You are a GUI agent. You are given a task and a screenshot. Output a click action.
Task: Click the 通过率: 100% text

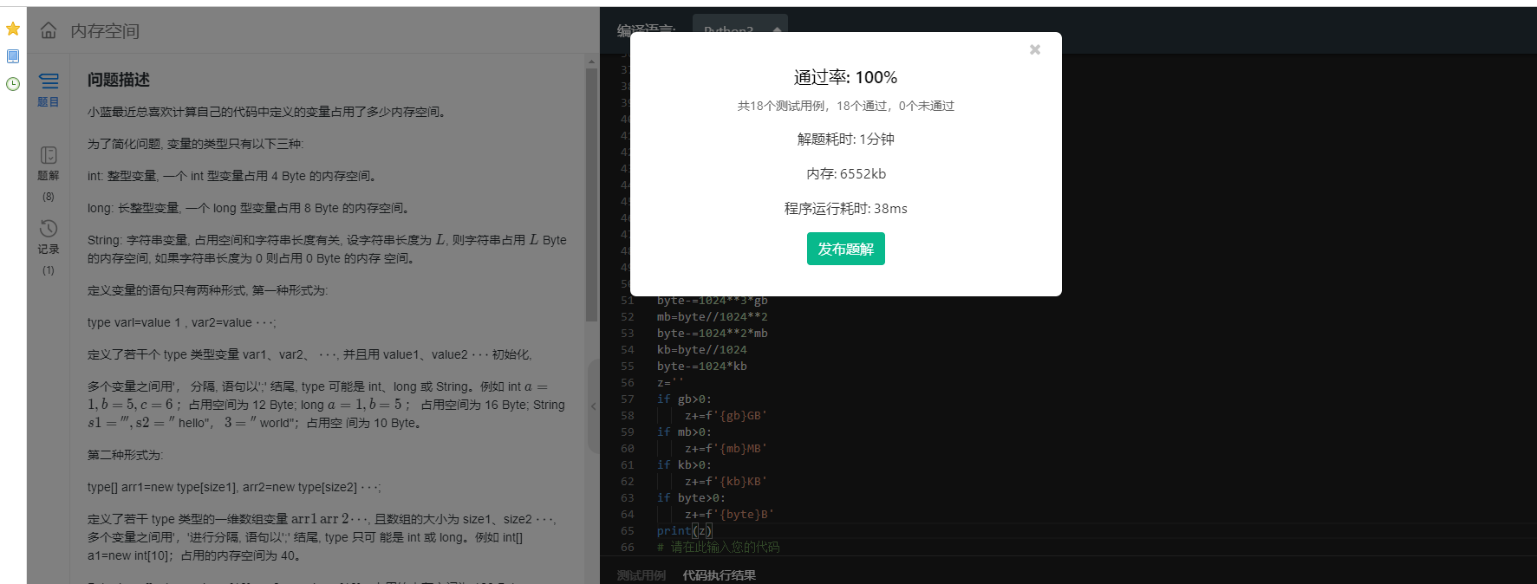pos(846,77)
